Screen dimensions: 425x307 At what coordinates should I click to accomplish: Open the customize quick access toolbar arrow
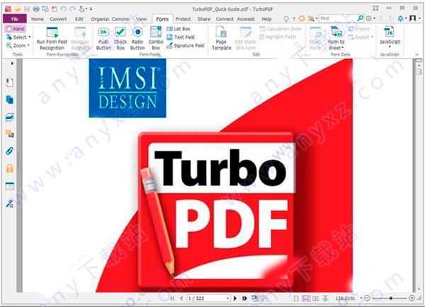click(91, 9)
